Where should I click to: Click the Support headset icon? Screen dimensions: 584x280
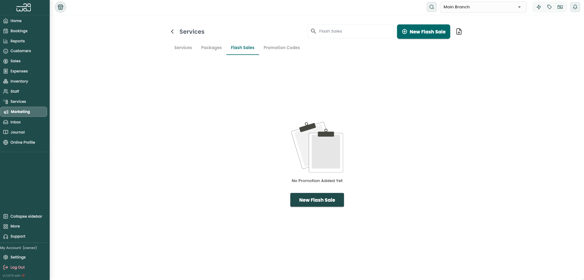pos(6,236)
